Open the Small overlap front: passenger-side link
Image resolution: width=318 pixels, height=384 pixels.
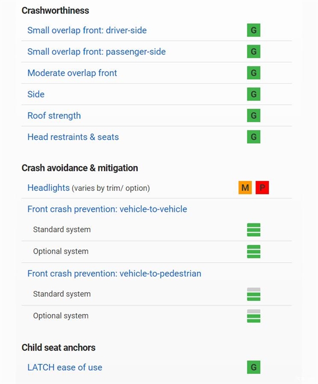[x=96, y=52]
